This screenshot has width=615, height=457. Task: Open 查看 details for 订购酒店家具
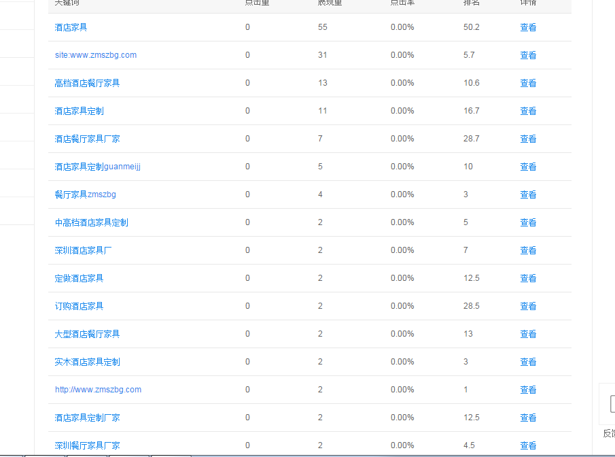[x=528, y=306]
